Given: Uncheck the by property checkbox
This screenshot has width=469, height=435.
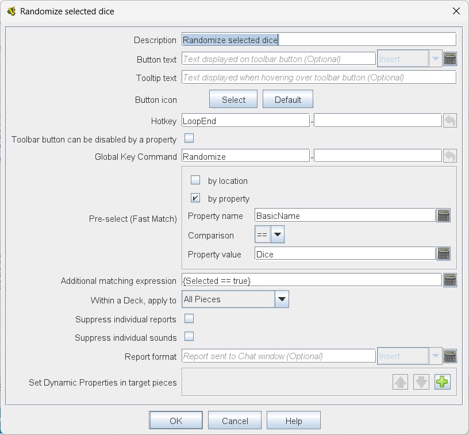Looking at the screenshot, I should click(x=195, y=198).
